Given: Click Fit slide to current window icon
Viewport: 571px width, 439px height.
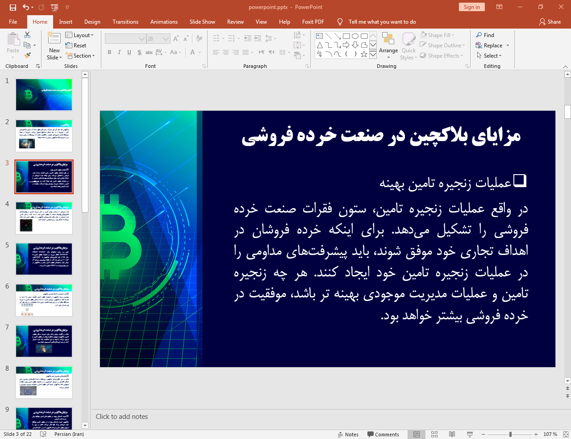Looking at the screenshot, I should (565, 434).
